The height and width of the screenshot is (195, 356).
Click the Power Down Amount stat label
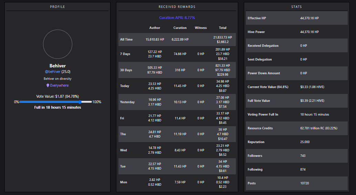(x=264, y=73)
